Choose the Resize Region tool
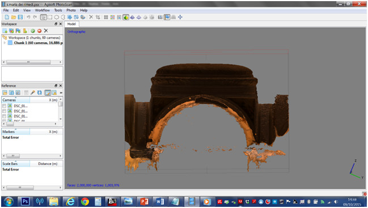 [70, 17]
